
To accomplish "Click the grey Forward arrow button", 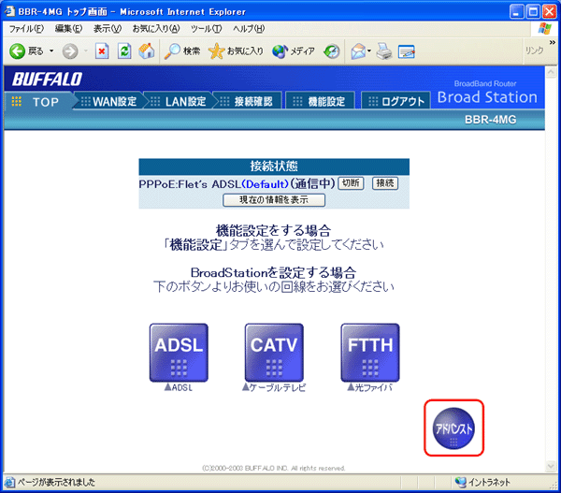I will pyautogui.click(x=70, y=51).
